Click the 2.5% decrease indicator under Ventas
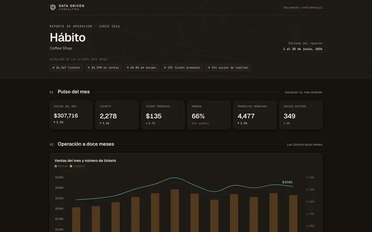This screenshot has width=372, height=232. point(58,122)
